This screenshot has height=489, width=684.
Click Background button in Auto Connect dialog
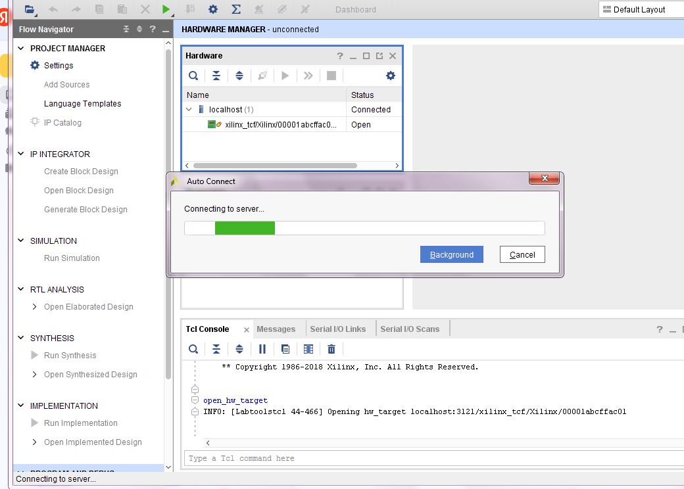click(x=451, y=254)
